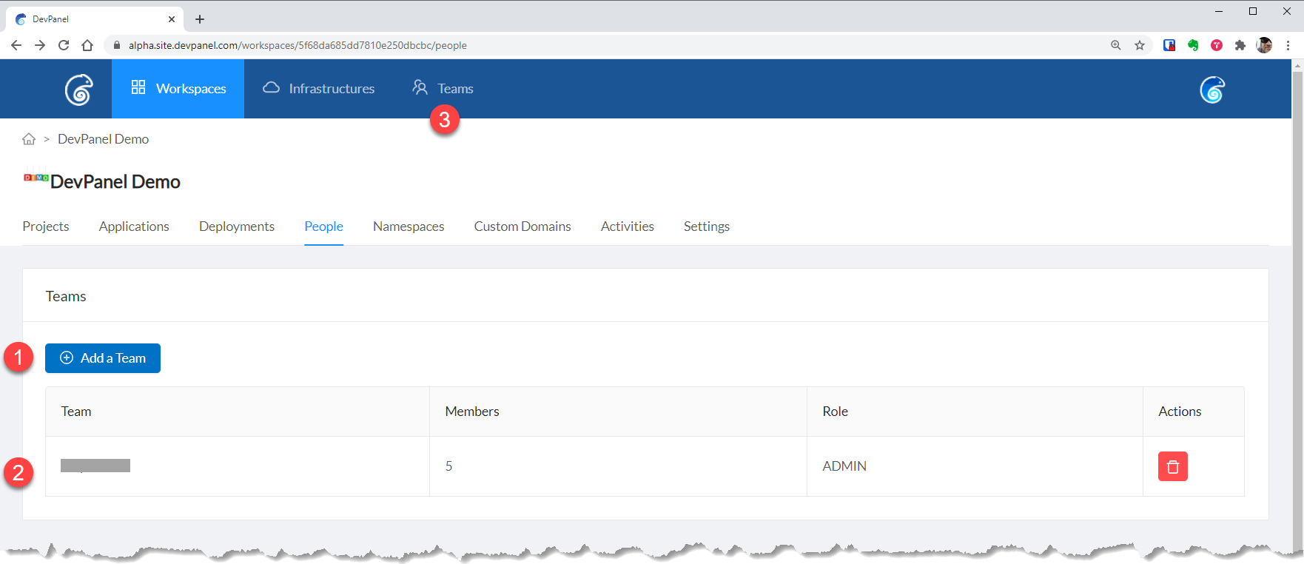1304x564 pixels.
Task: Open Teams in the top navigation bar
Action: [443, 89]
